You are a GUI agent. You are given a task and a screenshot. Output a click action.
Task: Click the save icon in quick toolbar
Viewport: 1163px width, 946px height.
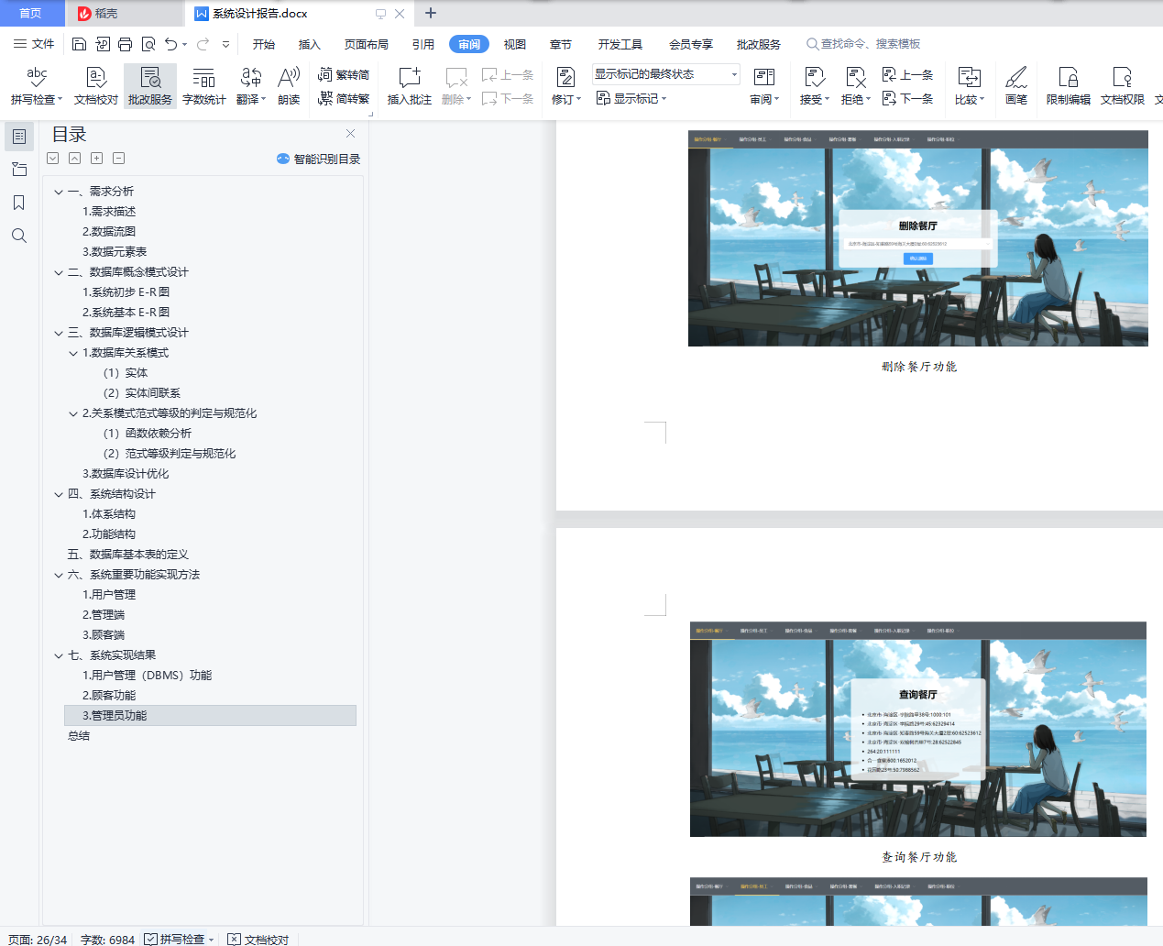pos(79,44)
